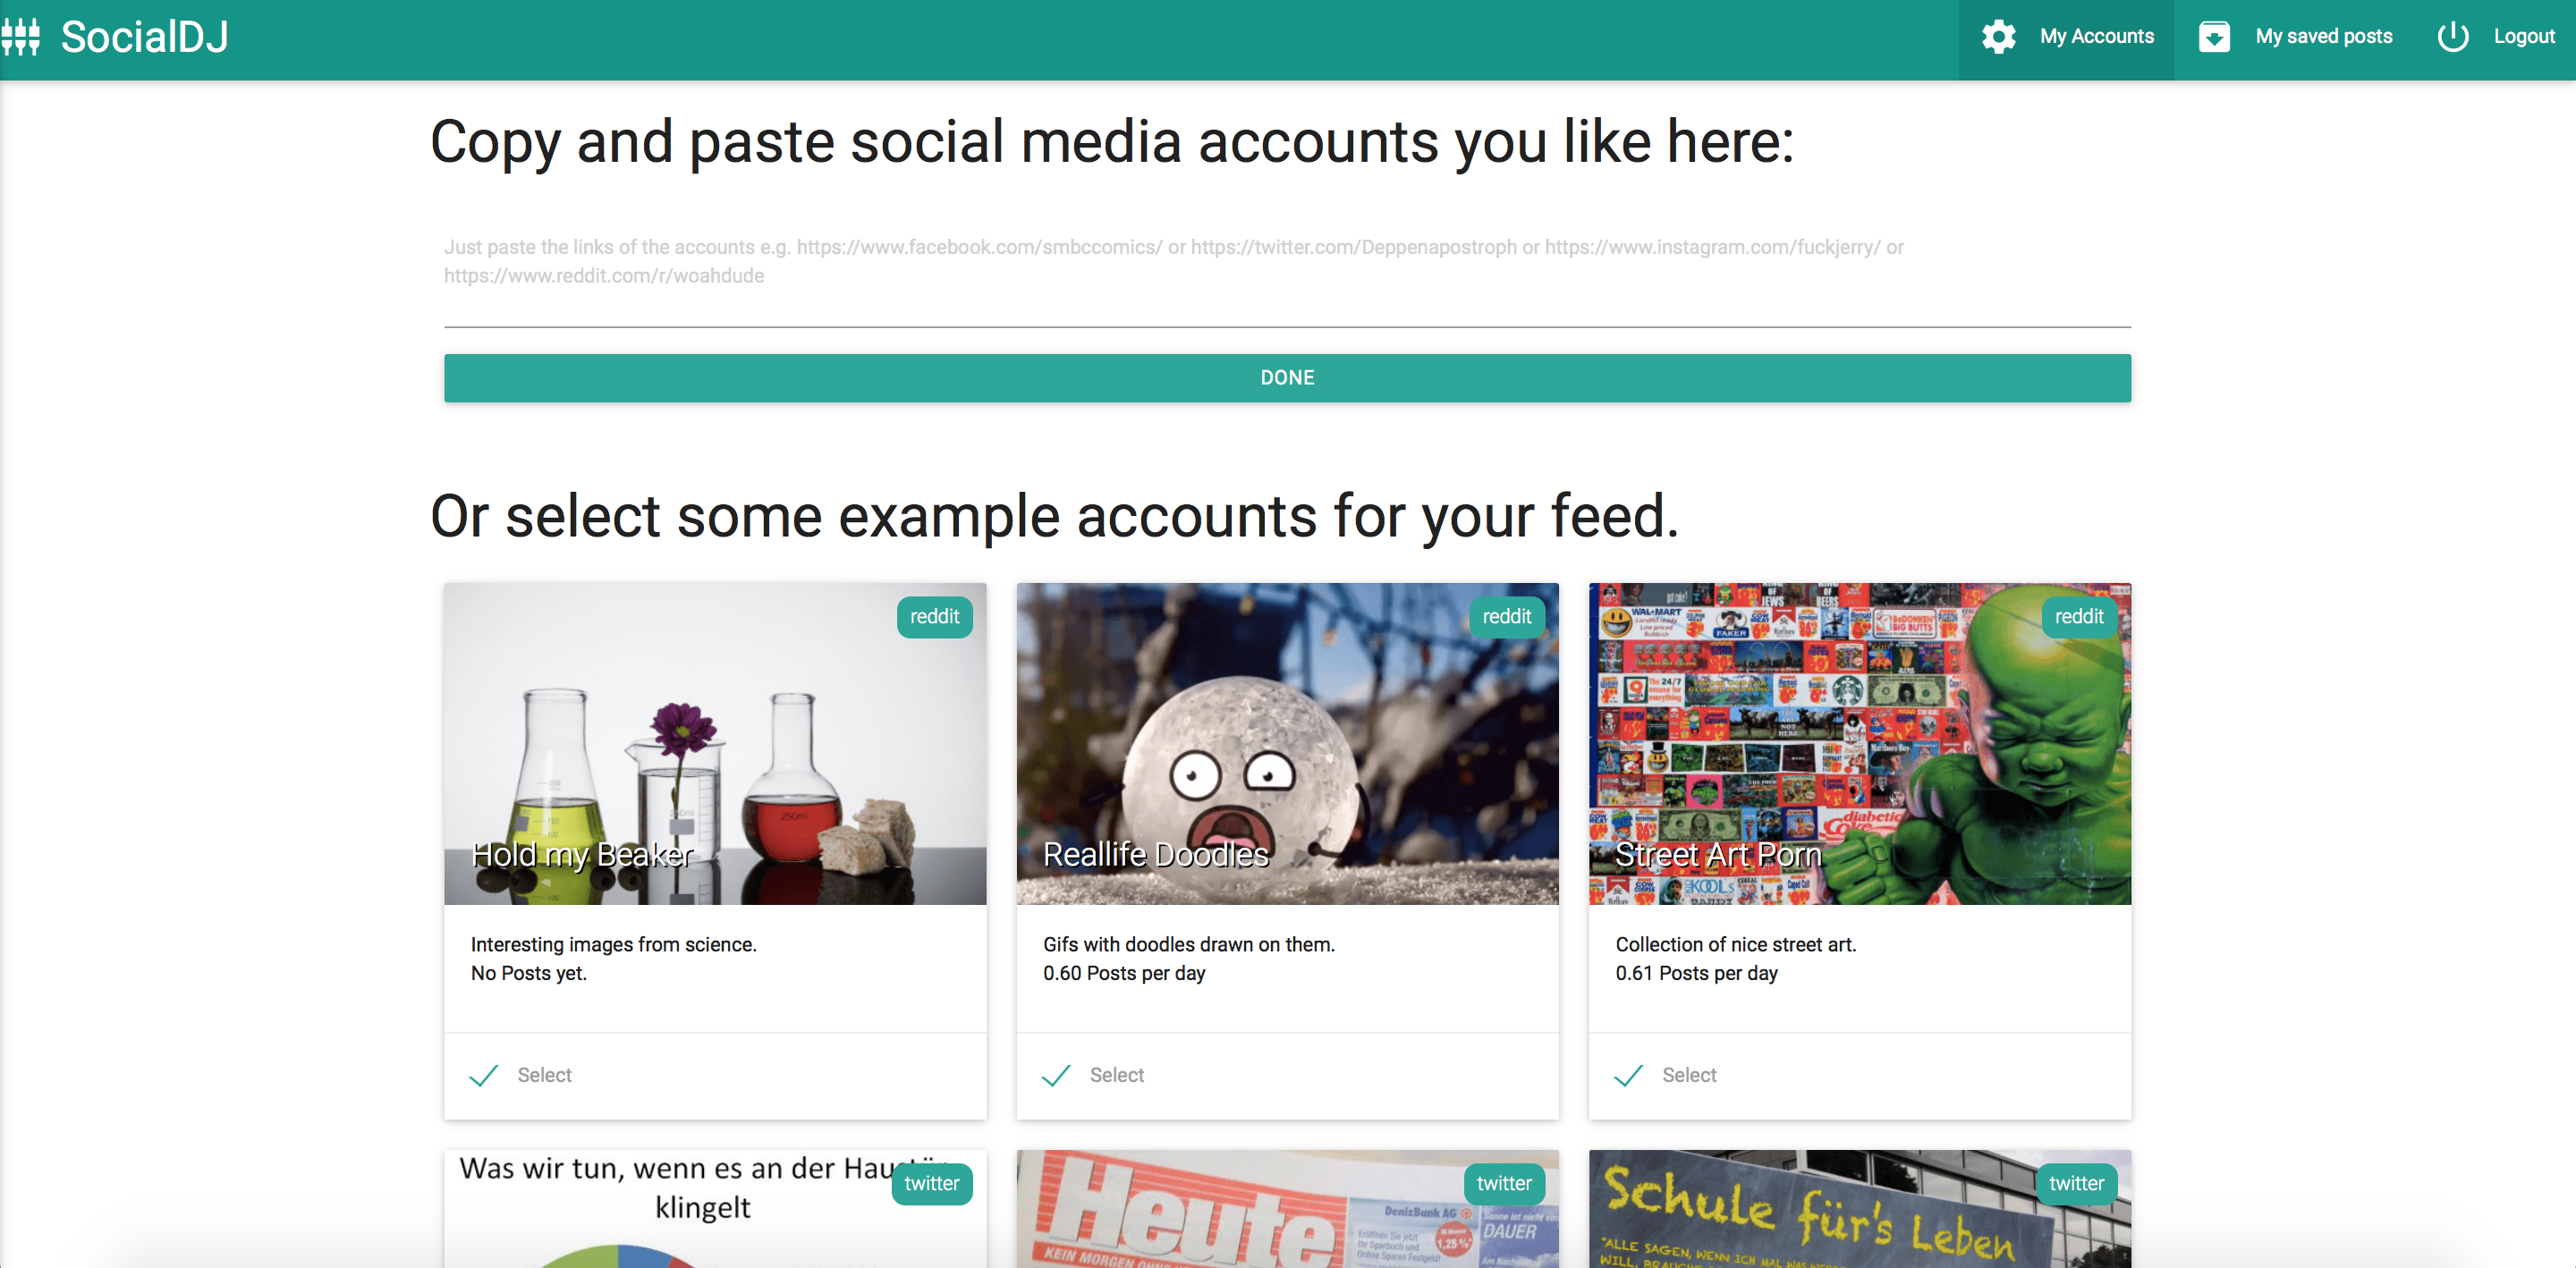Click reddit badge on Street Art Porn card

2078,617
